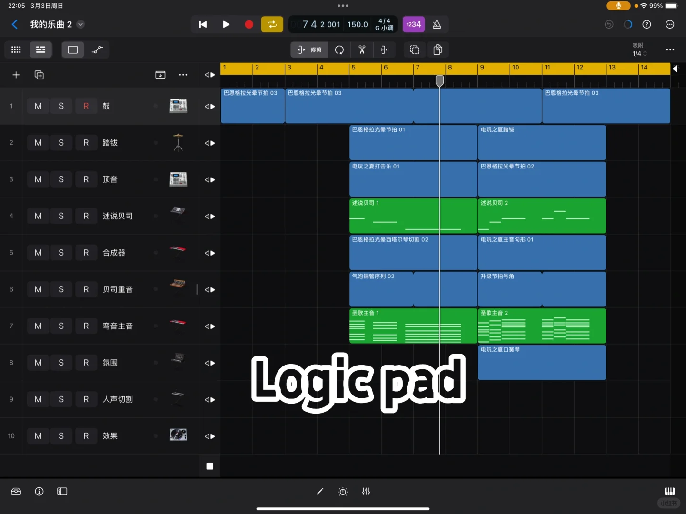Show the piano playing surface
The width and height of the screenshot is (686, 514).
pos(669,491)
